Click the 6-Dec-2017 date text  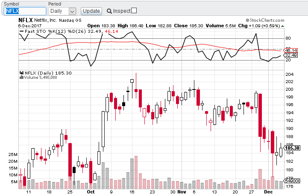tap(30, 26)
